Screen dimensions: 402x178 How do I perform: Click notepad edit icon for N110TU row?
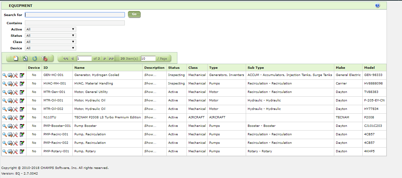[22, 118]
